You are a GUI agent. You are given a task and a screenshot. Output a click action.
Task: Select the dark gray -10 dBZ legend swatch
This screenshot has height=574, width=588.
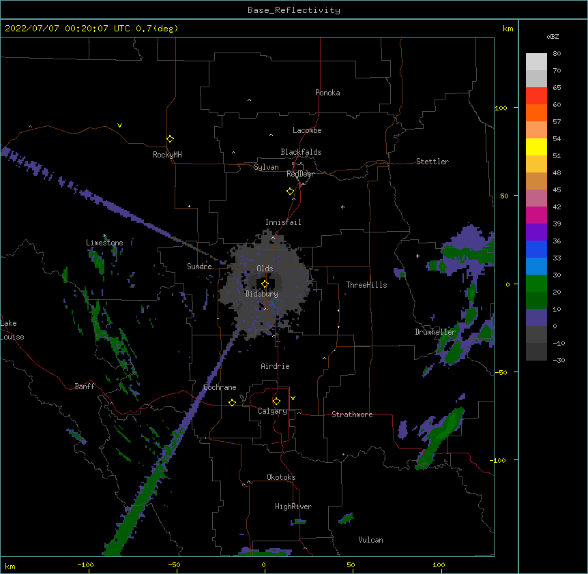536,352
